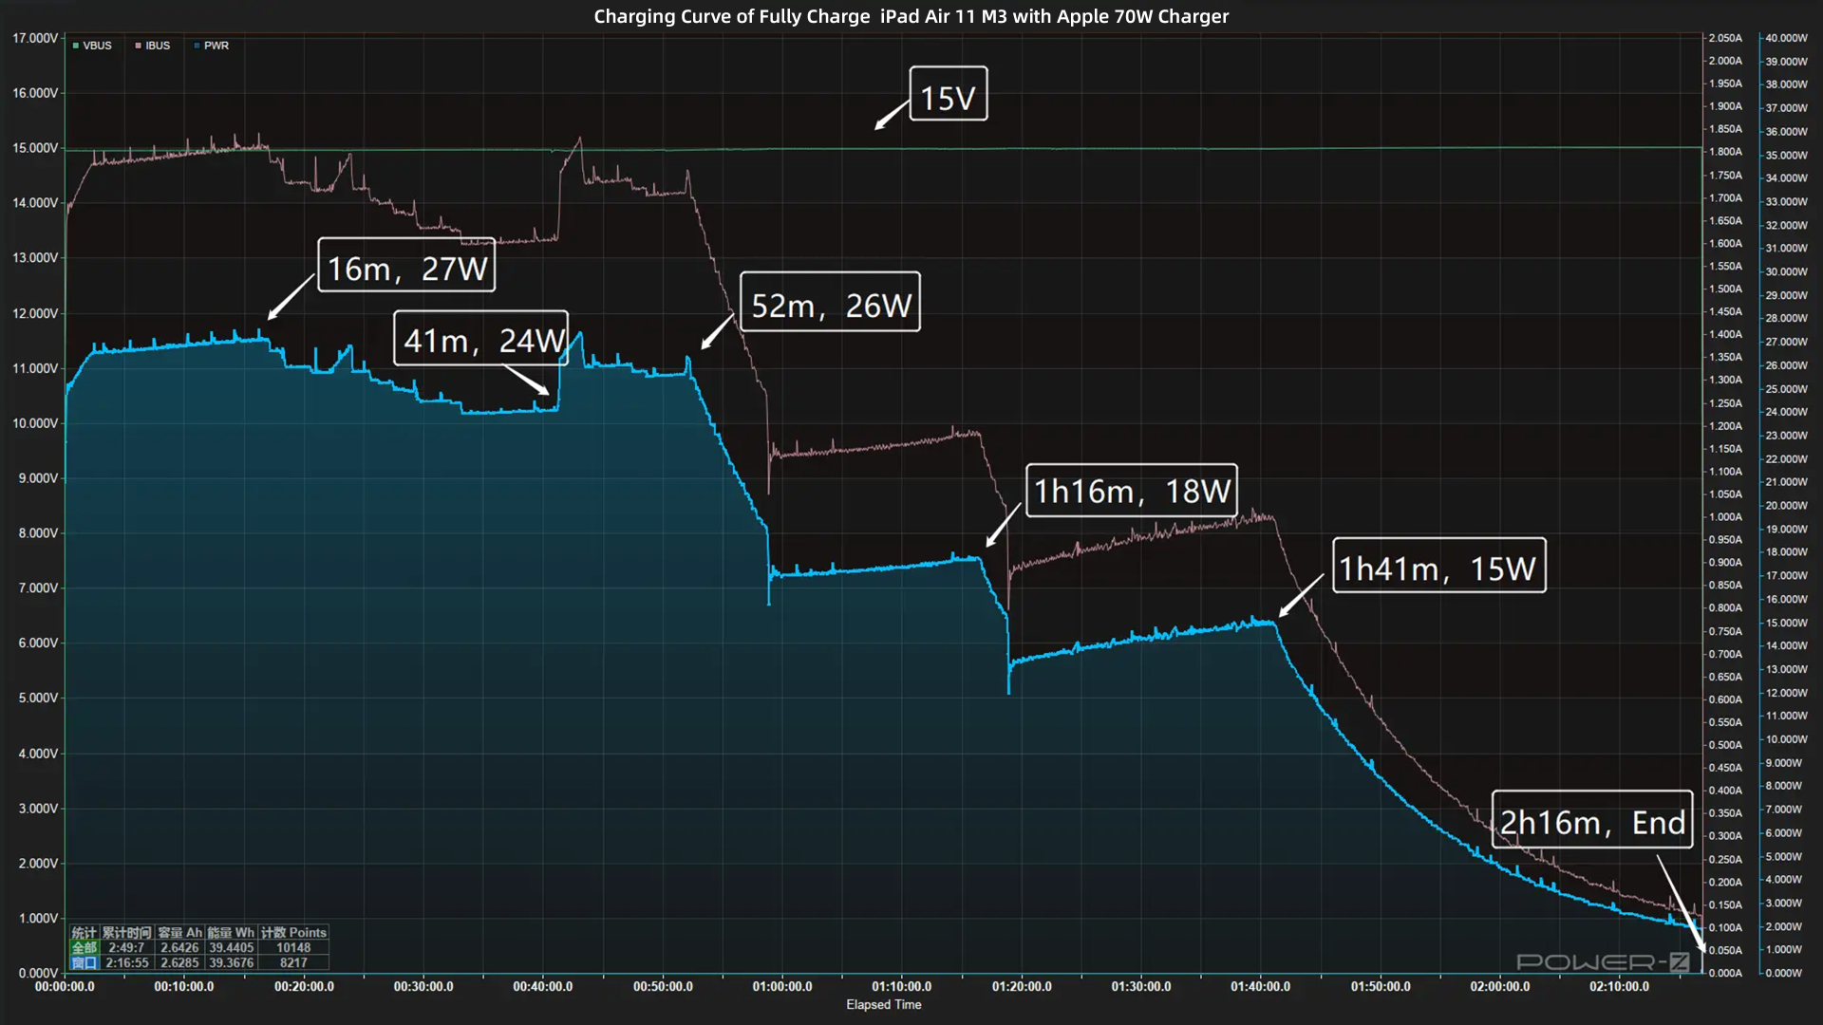This screenshot has width=1823, height=1025.
Task: Click the 12.000V voltage axis label
Action: [35, 313]
